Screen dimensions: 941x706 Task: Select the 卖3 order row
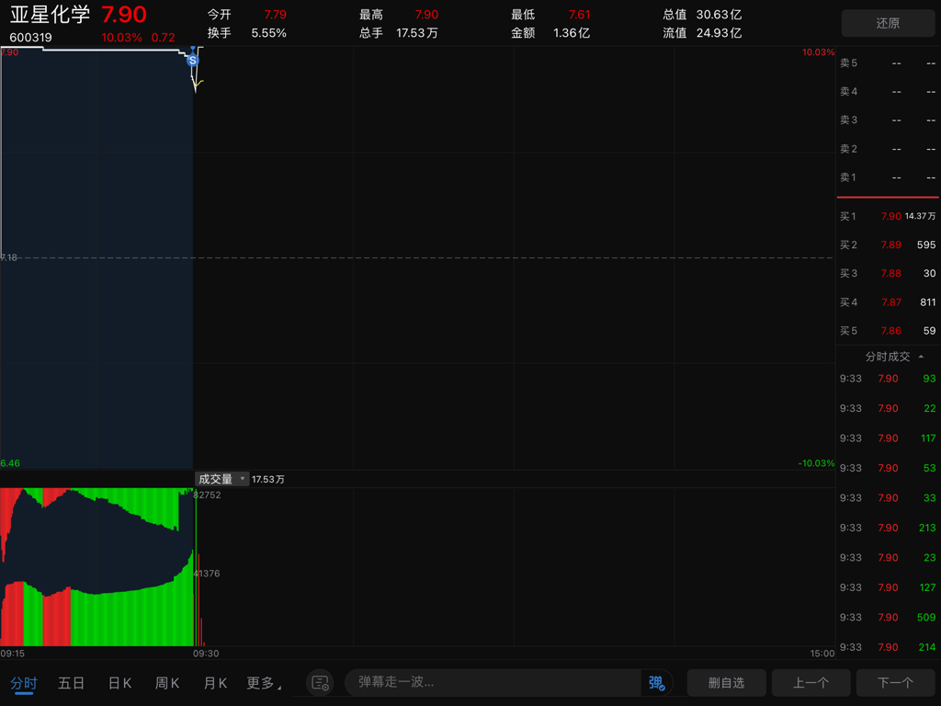click(x=888, y=120)
